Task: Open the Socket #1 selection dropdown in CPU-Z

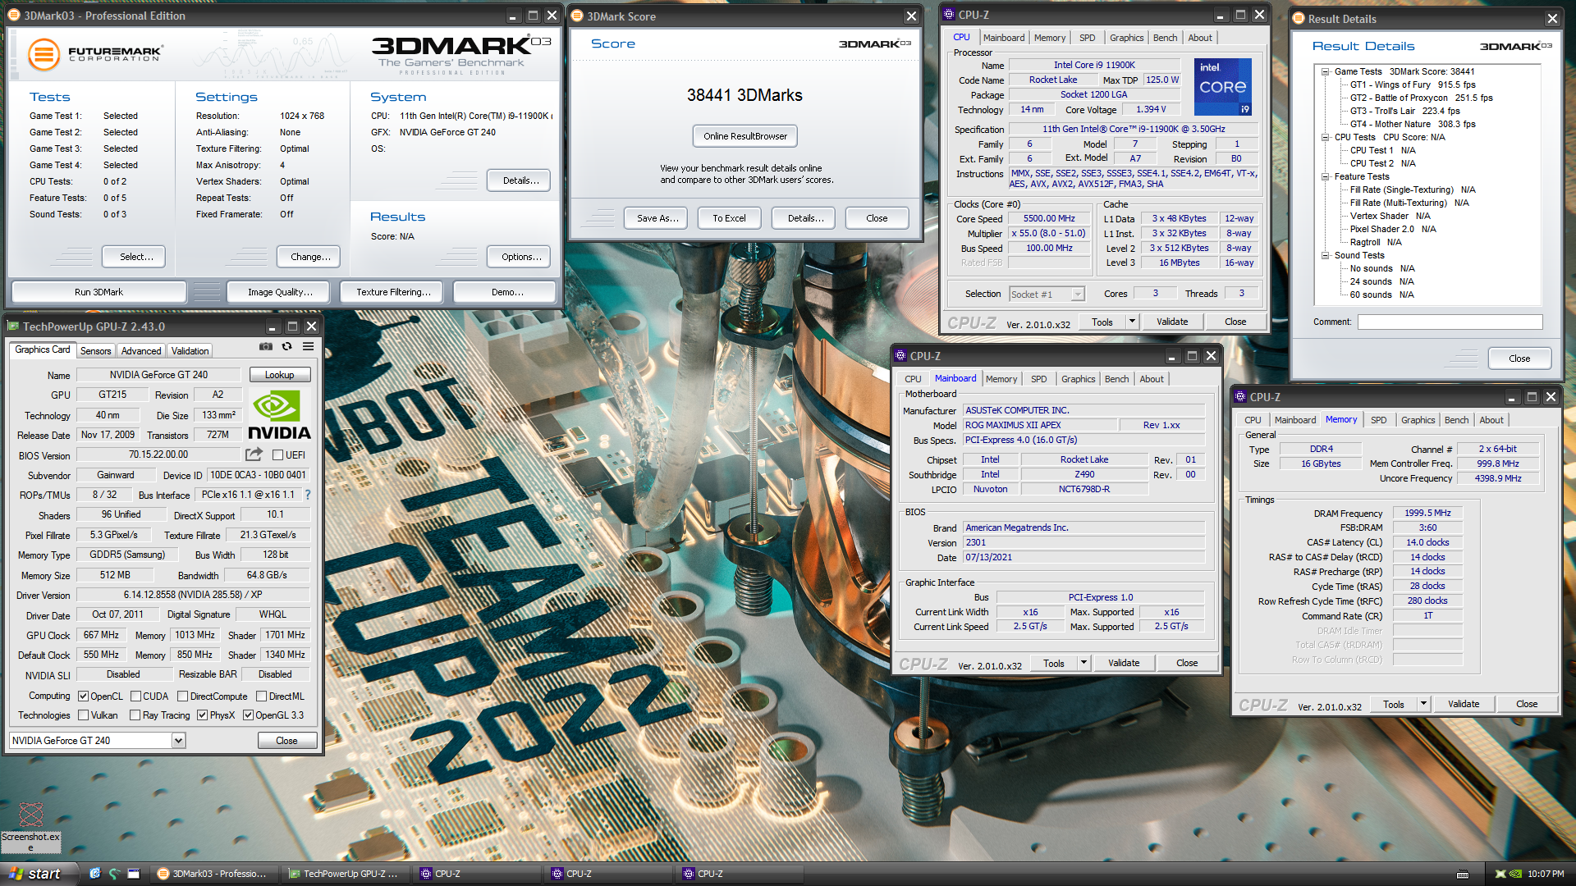Action: tap(1078, 295)
